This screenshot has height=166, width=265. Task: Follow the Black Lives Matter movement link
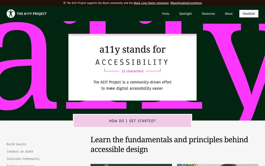point(151,3)
